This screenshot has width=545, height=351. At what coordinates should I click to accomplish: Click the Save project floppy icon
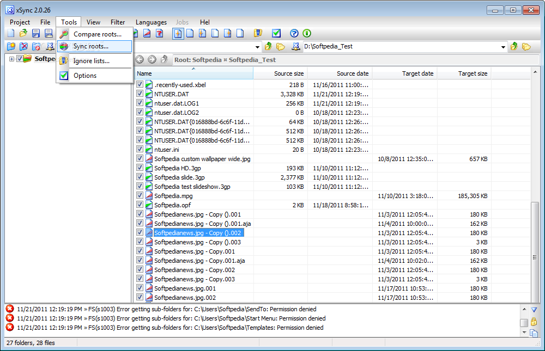36,33
